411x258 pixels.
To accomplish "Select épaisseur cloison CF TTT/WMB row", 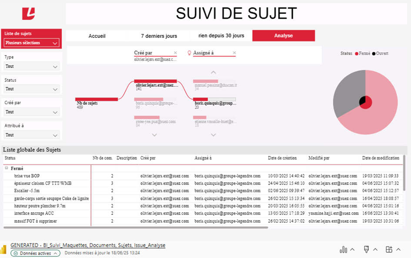I will 203,183.
